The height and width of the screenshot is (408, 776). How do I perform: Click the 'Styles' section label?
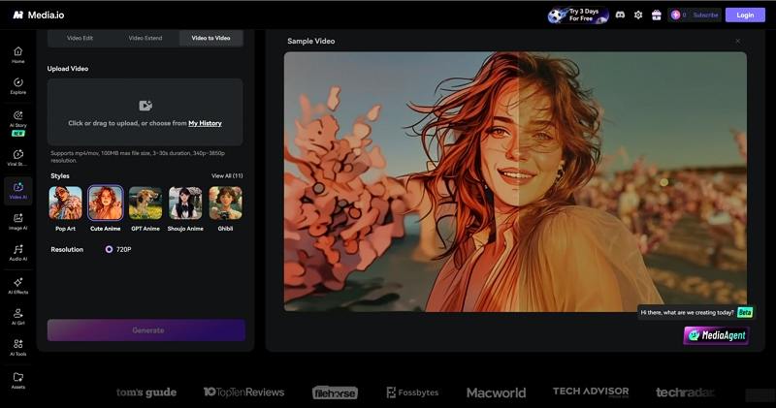(x=60, y=175)
